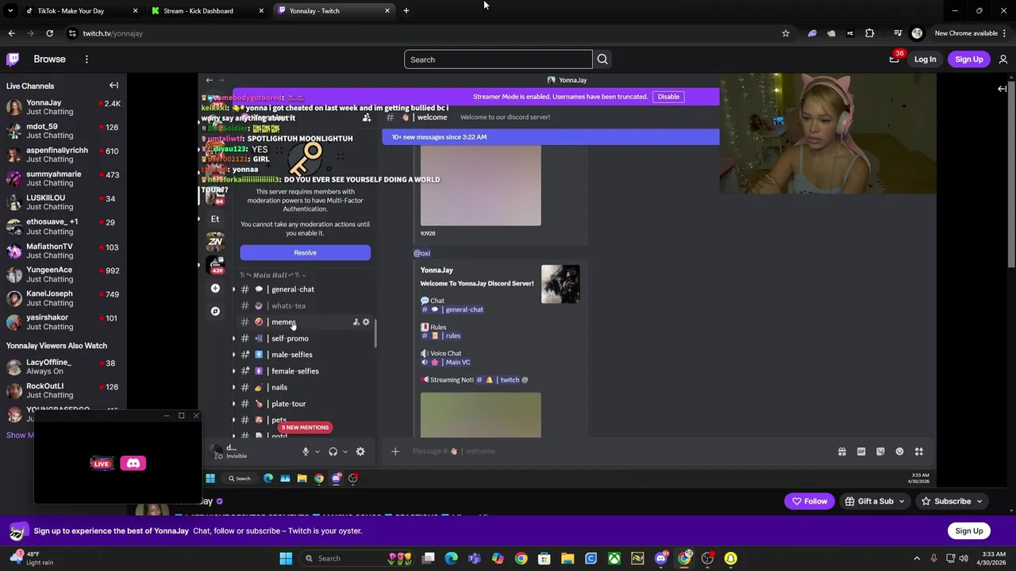This screenshot has width=1016, height=571.
Task: Open the Discord emoji picker icon
Action: click(x=899, y=451)
